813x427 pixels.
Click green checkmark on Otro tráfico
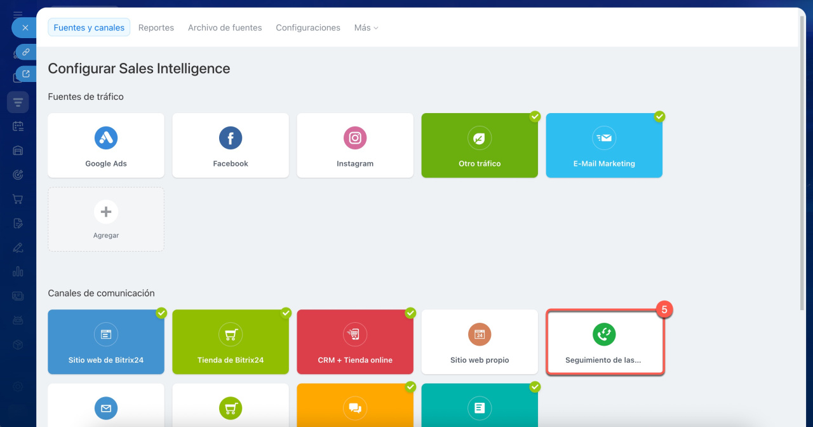point(535,116)
